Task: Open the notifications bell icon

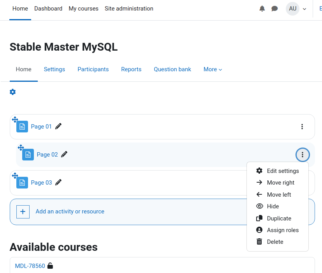Action: pos(262,9)
